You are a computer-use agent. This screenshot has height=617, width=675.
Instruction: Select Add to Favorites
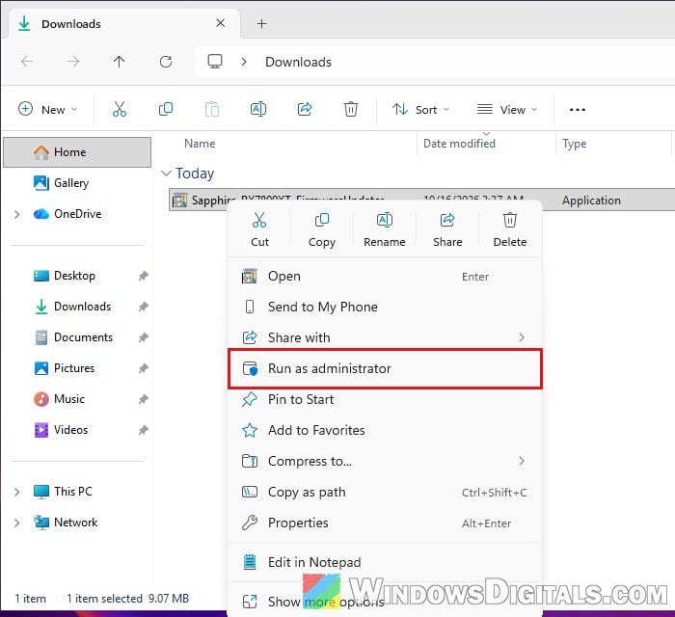click(385, 430)
